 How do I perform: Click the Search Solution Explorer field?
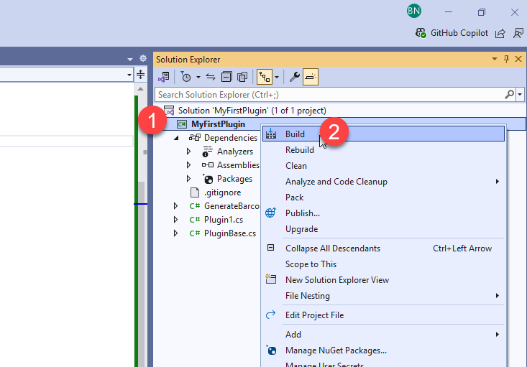[x=329, y=95]
